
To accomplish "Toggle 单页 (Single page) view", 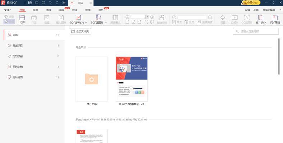I will click(177, 22).
